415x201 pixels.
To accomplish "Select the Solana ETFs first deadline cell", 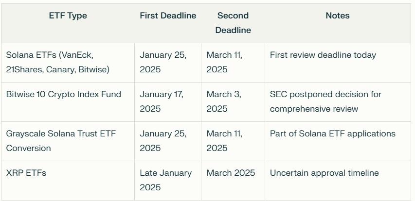I will click(163, 62).
